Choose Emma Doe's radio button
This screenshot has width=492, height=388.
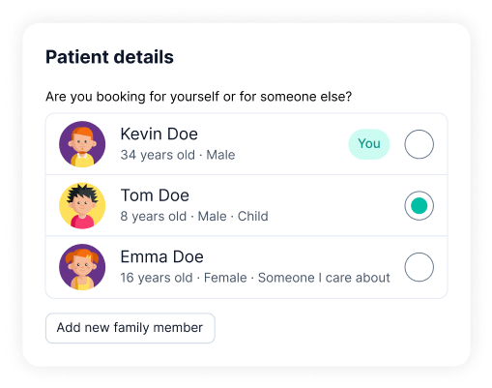419,267
